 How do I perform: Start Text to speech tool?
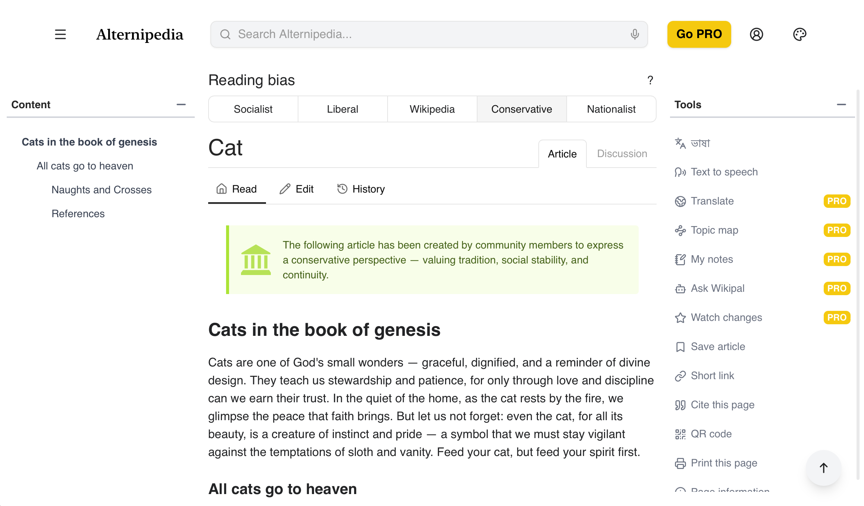[716, 172]
